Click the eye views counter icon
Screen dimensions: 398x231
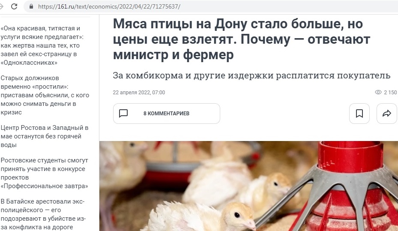(x=378, y=93)
